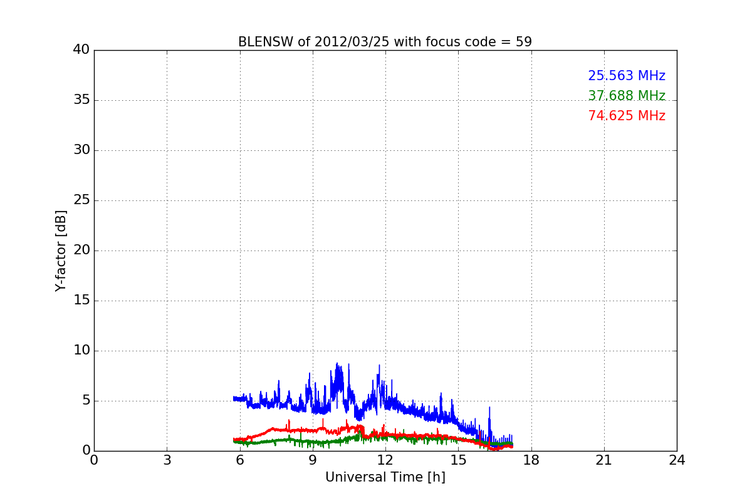The height and width of the screenshot is (501, 752).
Task: Click the 'Y-factor [dB]' axis label
Action: (x=61, y=250)
